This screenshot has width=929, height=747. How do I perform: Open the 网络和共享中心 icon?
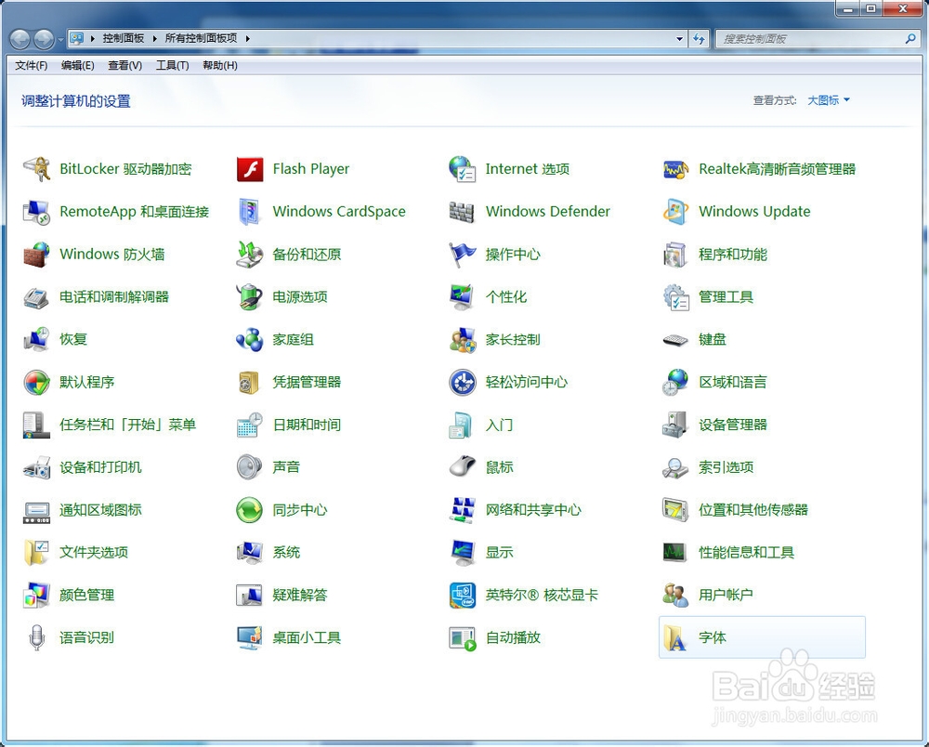tap(462, 510)
